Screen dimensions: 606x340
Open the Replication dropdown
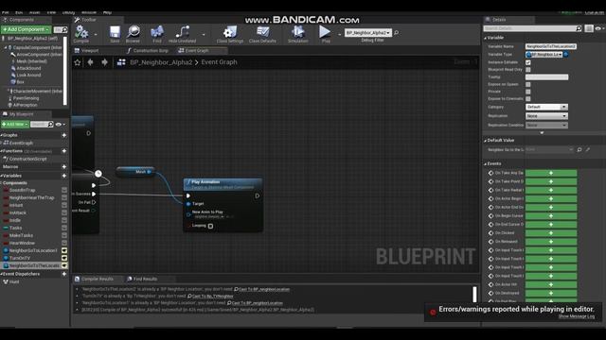546,116
